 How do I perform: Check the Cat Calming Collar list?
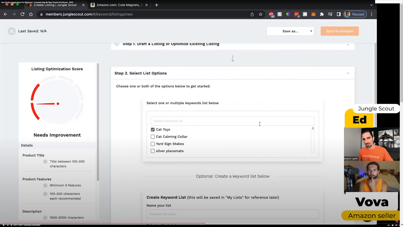153,137
